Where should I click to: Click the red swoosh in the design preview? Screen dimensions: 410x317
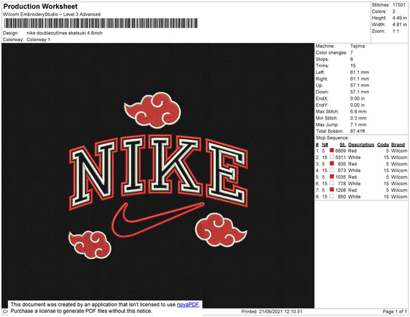click(158, 219)
